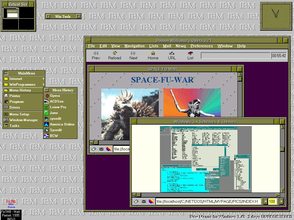The width and height of the screenshot is (294, 220).
Task: Click the address field in Schemes & Themes window
Action: pos(208,202)
